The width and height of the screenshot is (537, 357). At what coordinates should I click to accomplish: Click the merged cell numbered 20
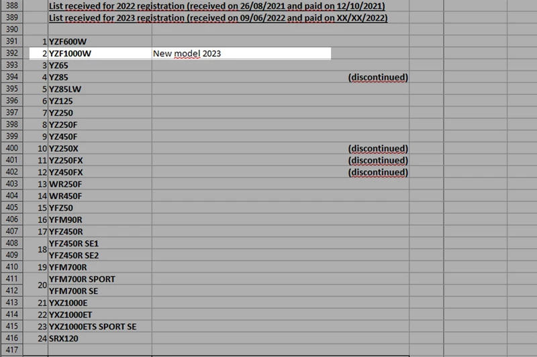(37, 285)
